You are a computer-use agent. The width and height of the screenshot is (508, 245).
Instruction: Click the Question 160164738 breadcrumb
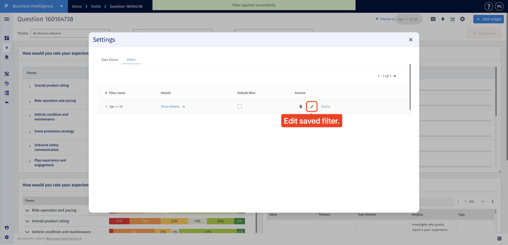point(126,6)
